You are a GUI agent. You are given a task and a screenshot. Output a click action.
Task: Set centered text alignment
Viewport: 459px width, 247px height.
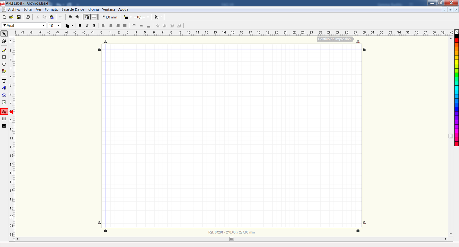[111, 25]
